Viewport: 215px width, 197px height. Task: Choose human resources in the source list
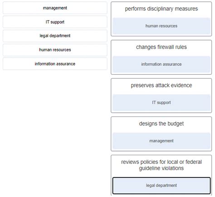[x=55, y=50]
